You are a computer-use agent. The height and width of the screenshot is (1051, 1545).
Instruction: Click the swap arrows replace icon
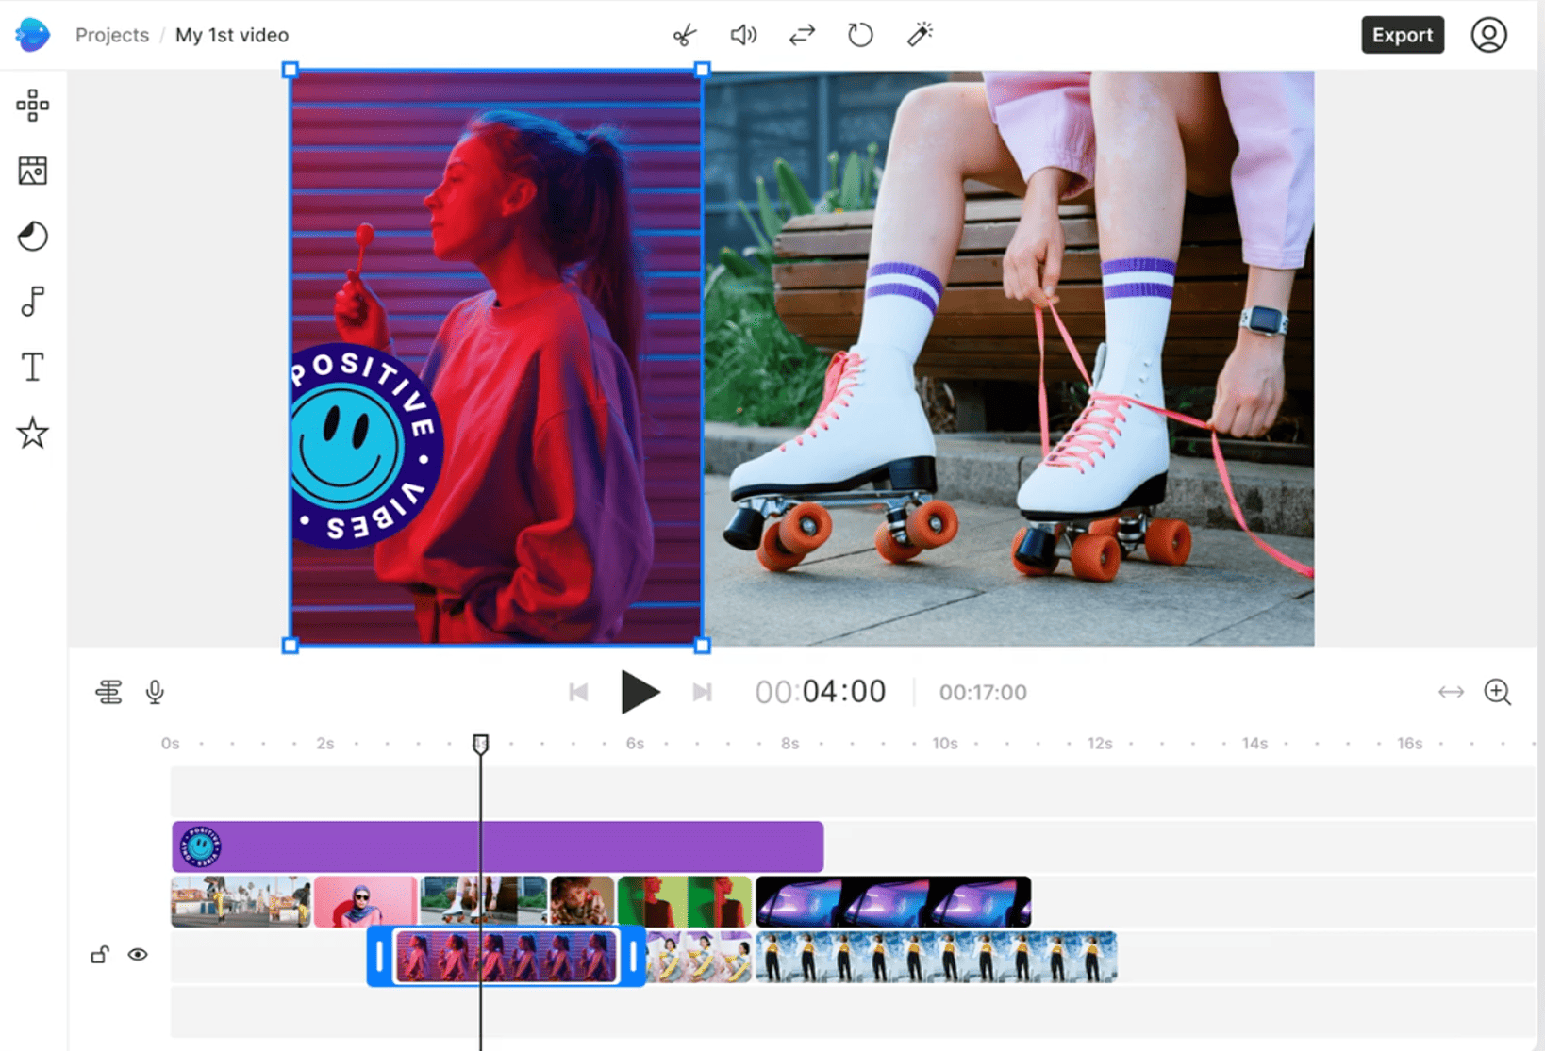coord(802,36)
